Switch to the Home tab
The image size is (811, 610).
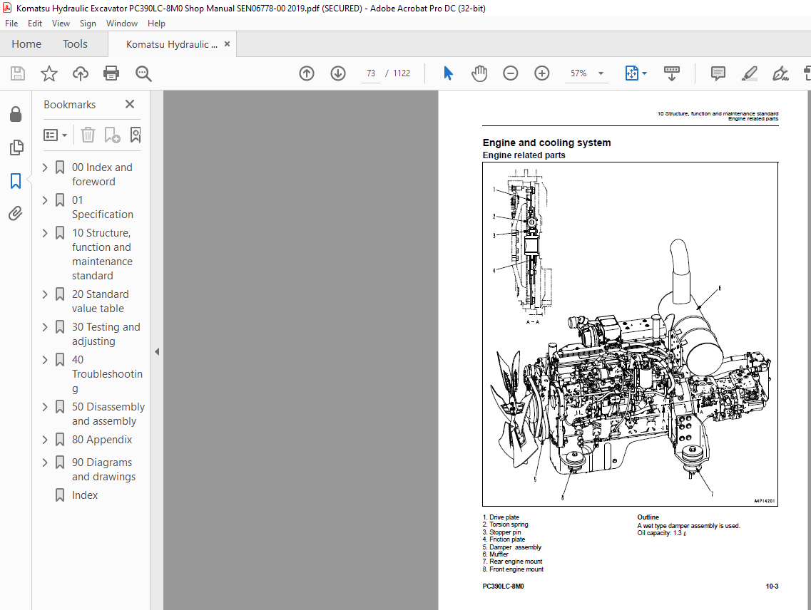point(26,44)
